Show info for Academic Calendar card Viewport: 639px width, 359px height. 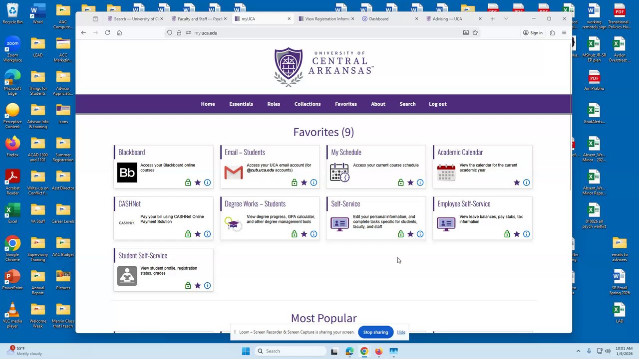click(526, 182)
